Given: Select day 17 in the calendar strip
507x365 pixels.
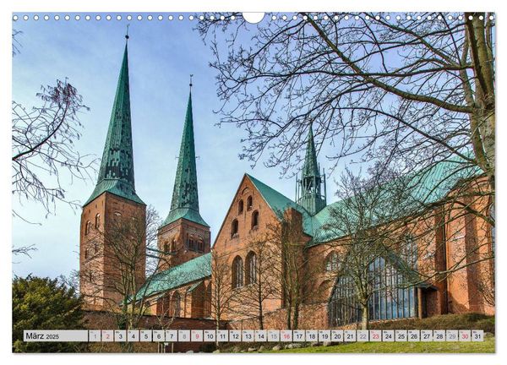Looking at the screenshot, I should (x=299, y=336).
